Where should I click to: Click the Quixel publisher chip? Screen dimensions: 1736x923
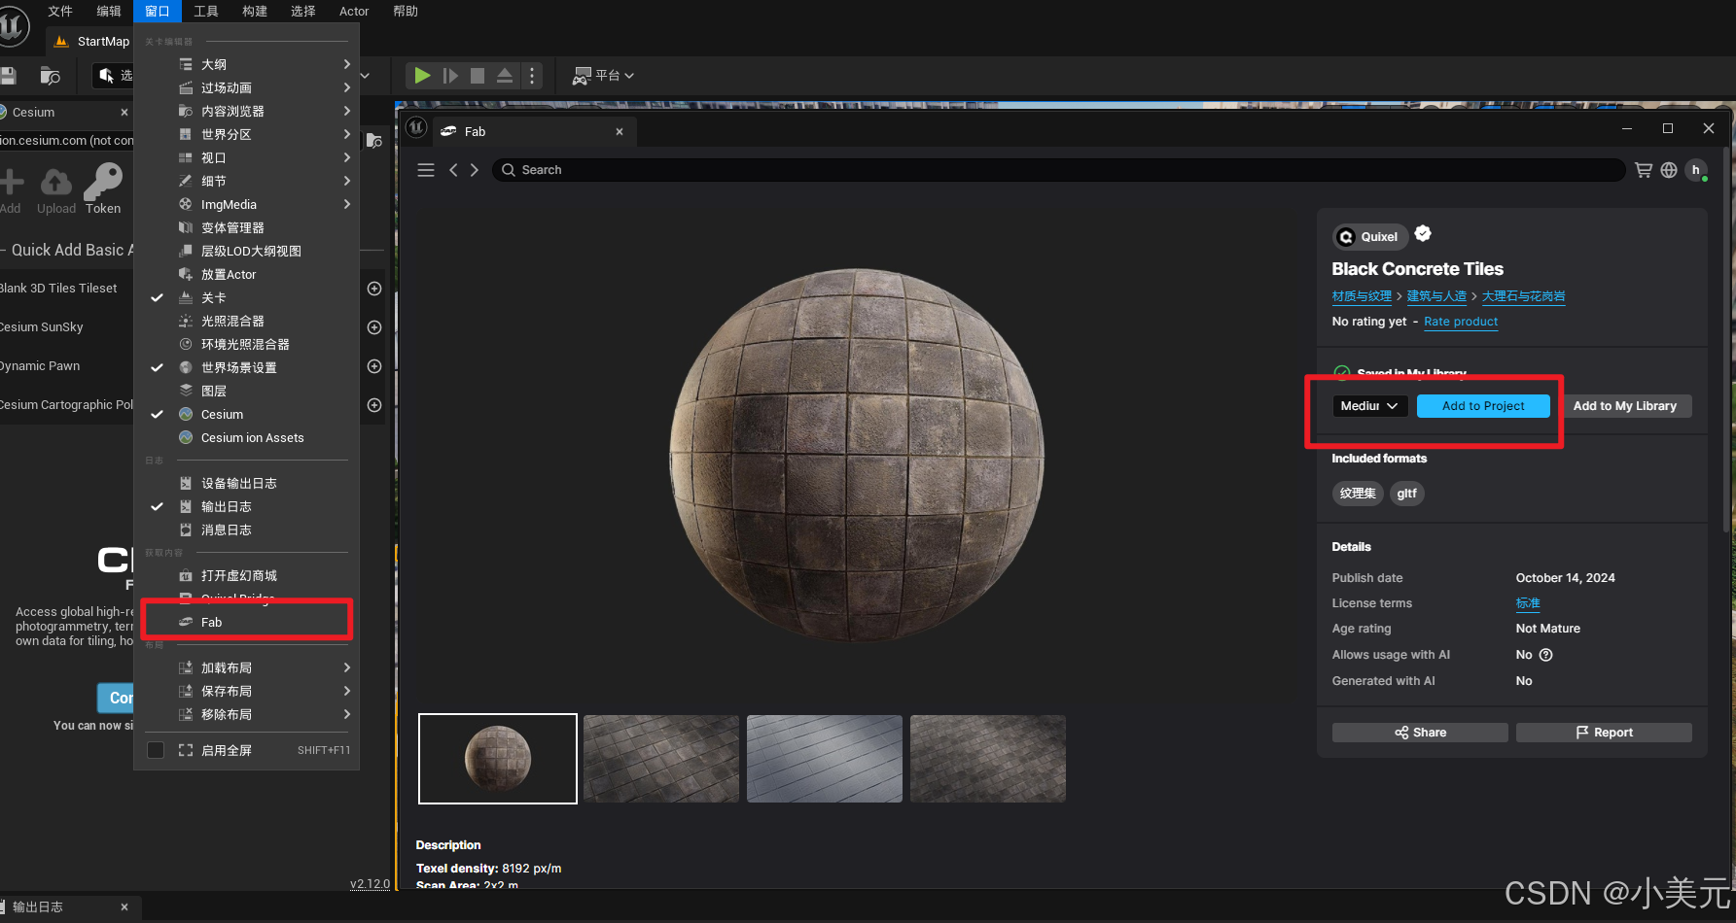point(1369,236)
